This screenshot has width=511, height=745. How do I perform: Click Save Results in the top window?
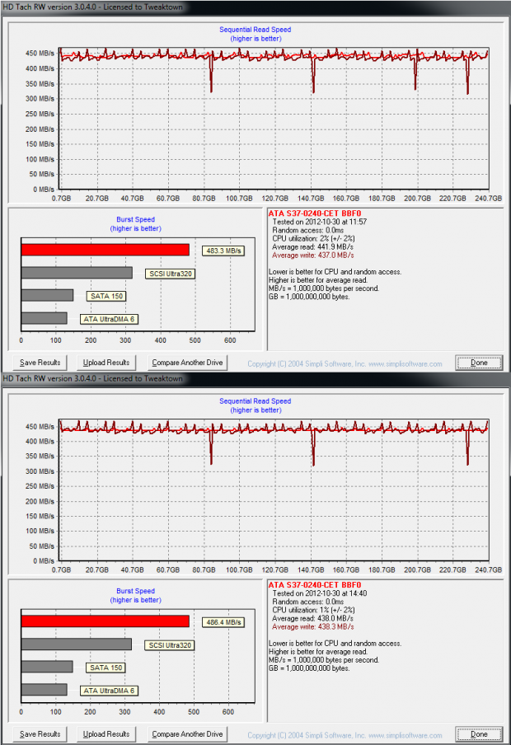click(40, 363)
